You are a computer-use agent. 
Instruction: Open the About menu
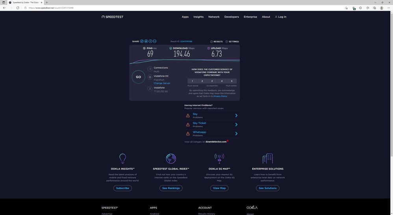[x=266, y=17]
